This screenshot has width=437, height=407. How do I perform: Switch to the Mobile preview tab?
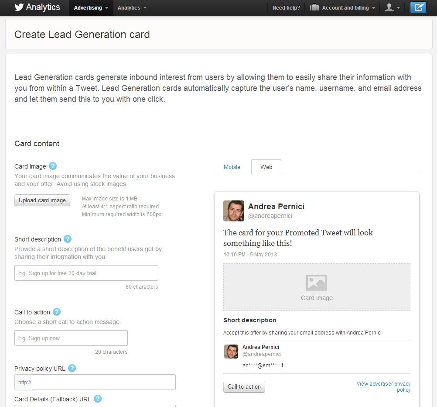232,167
